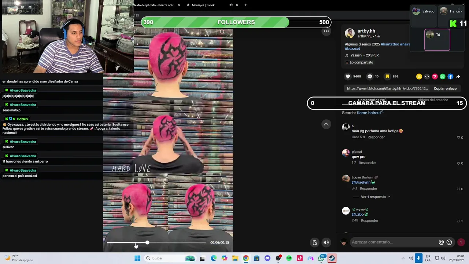Expand 'Ver 1 respuesta' under Logan Braham's comment
Image resolution: width=469 pixels, height=264 pixels.
pyautogui.click(x=375, y=197)
